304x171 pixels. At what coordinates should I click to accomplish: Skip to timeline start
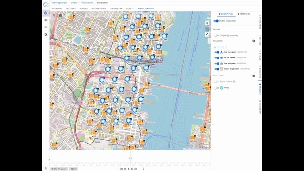pyautogui.click(x=122, y=169)
